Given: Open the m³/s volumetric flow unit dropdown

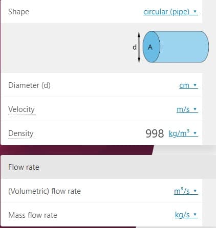Looking at the screenshot, I should 186,191.
